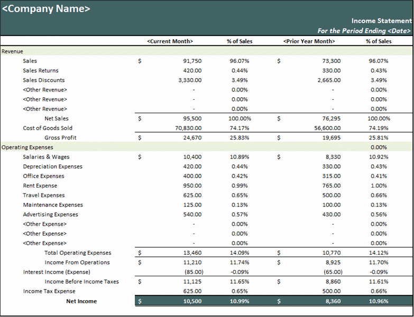
Task: Click prior year Total Operating Expenses 10,770
Action: point(332,253)
